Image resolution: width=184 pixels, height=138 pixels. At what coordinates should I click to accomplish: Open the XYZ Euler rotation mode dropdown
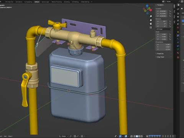[x=163, y=29]
